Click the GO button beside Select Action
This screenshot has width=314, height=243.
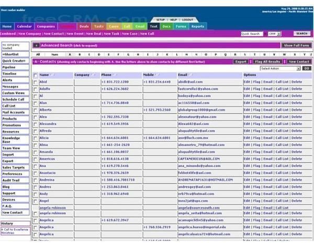307,68
